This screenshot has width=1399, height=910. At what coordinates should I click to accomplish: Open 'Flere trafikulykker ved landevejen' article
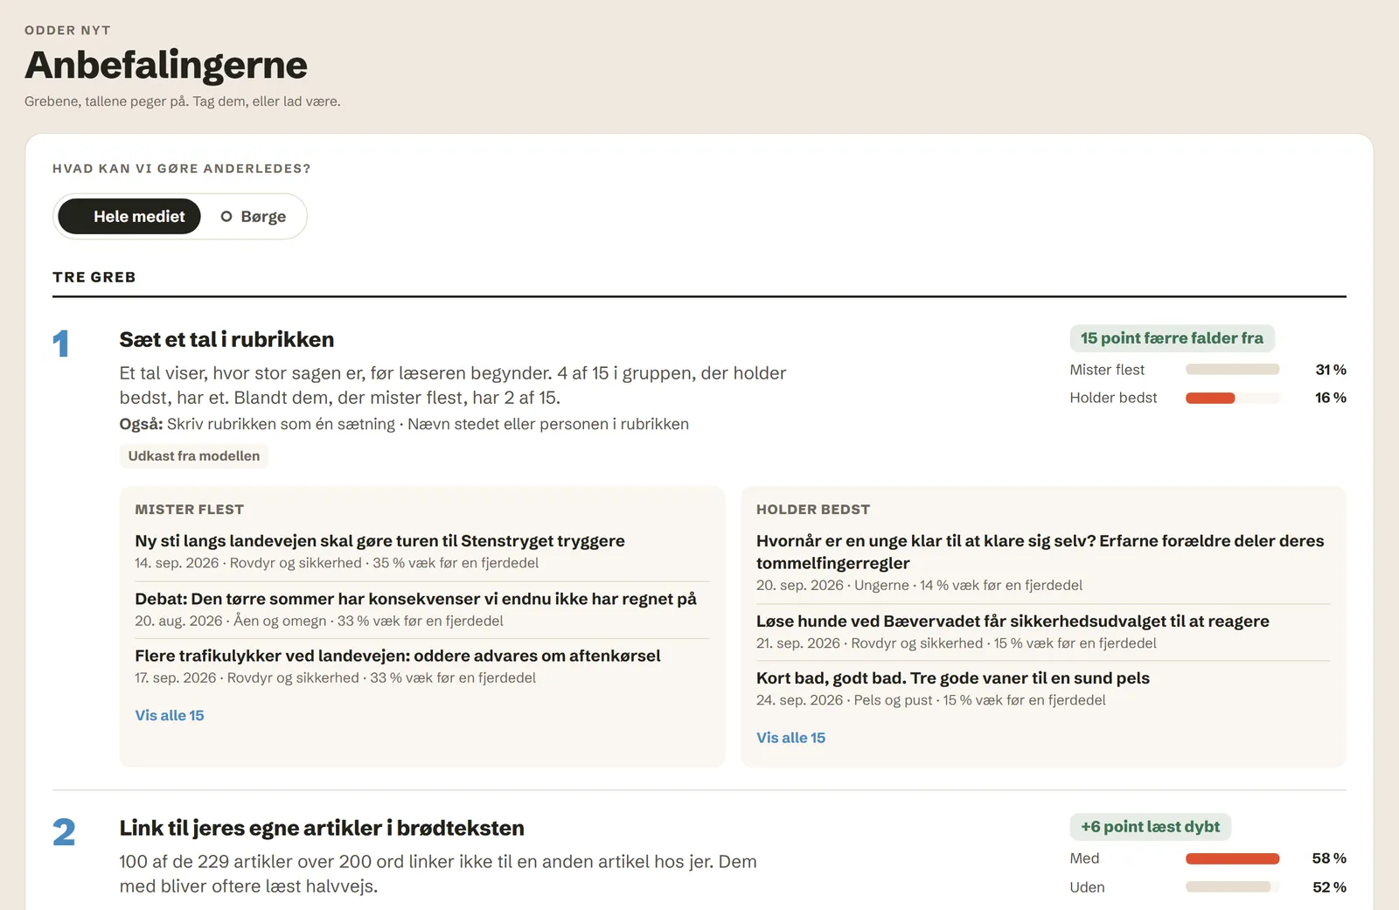398,656
